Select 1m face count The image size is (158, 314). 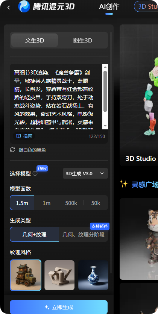click(x=46, y=203)
